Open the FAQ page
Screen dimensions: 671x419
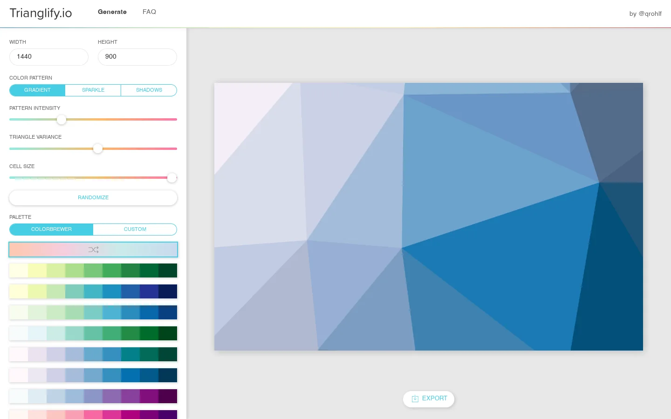pos(149,12)
